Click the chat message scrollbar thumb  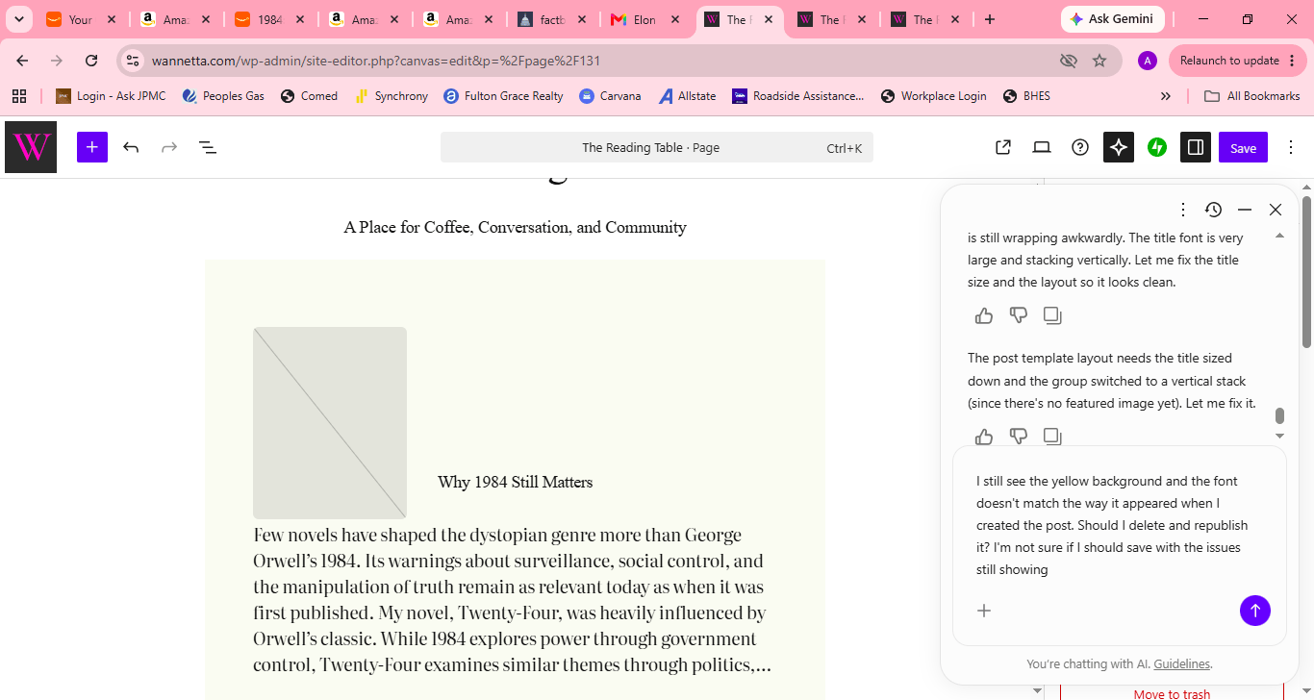(1279, 415)
